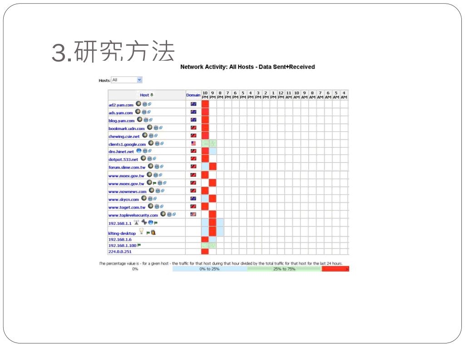Click the 10 PM column header

tap(205, 95)
